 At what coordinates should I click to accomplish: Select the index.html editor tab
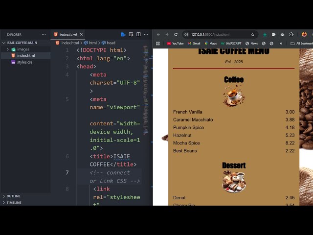[x=68, y=34]
